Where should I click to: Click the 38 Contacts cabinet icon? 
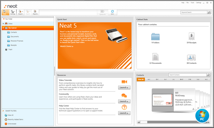(x=191, y=58)
